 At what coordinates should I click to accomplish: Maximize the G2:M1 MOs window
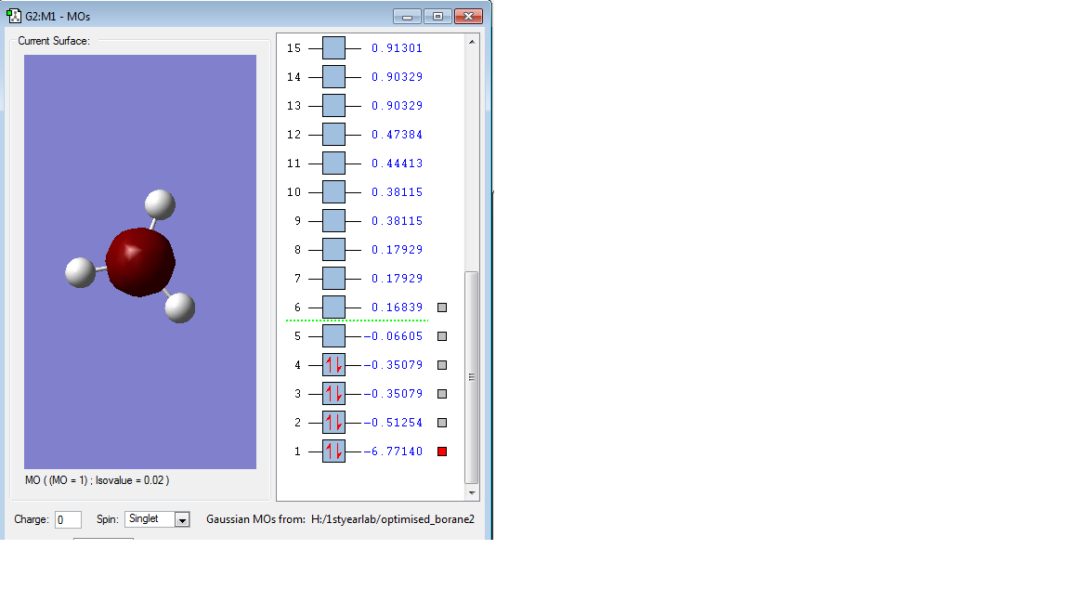coord(437,17)
